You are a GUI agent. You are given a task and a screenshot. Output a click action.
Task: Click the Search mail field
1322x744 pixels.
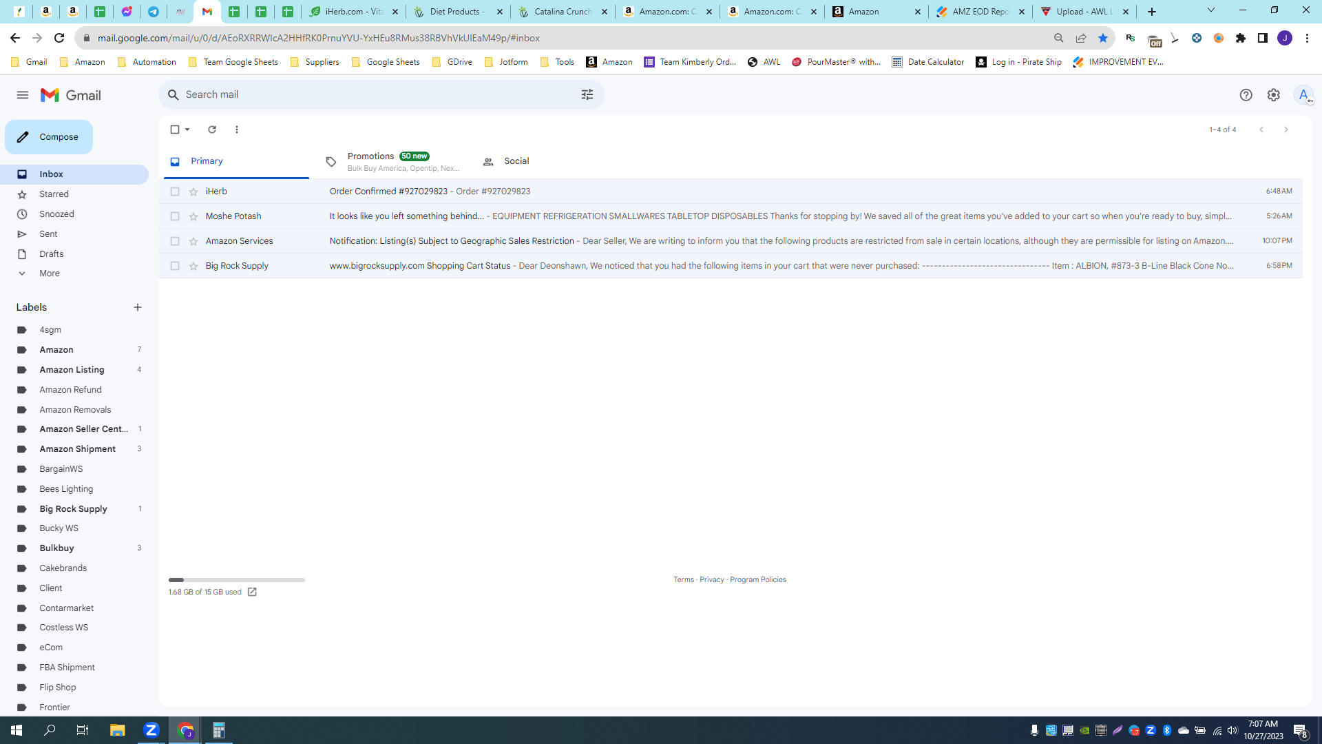381,95
